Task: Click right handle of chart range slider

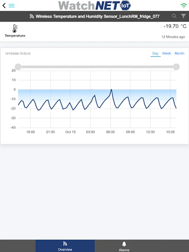Action: point(176,67)
